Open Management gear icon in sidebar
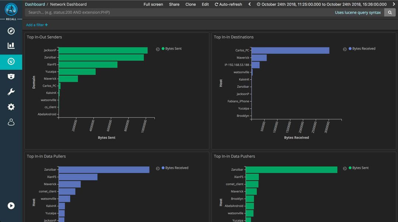This screenshot has width=398, height=222. pos(11,107)
